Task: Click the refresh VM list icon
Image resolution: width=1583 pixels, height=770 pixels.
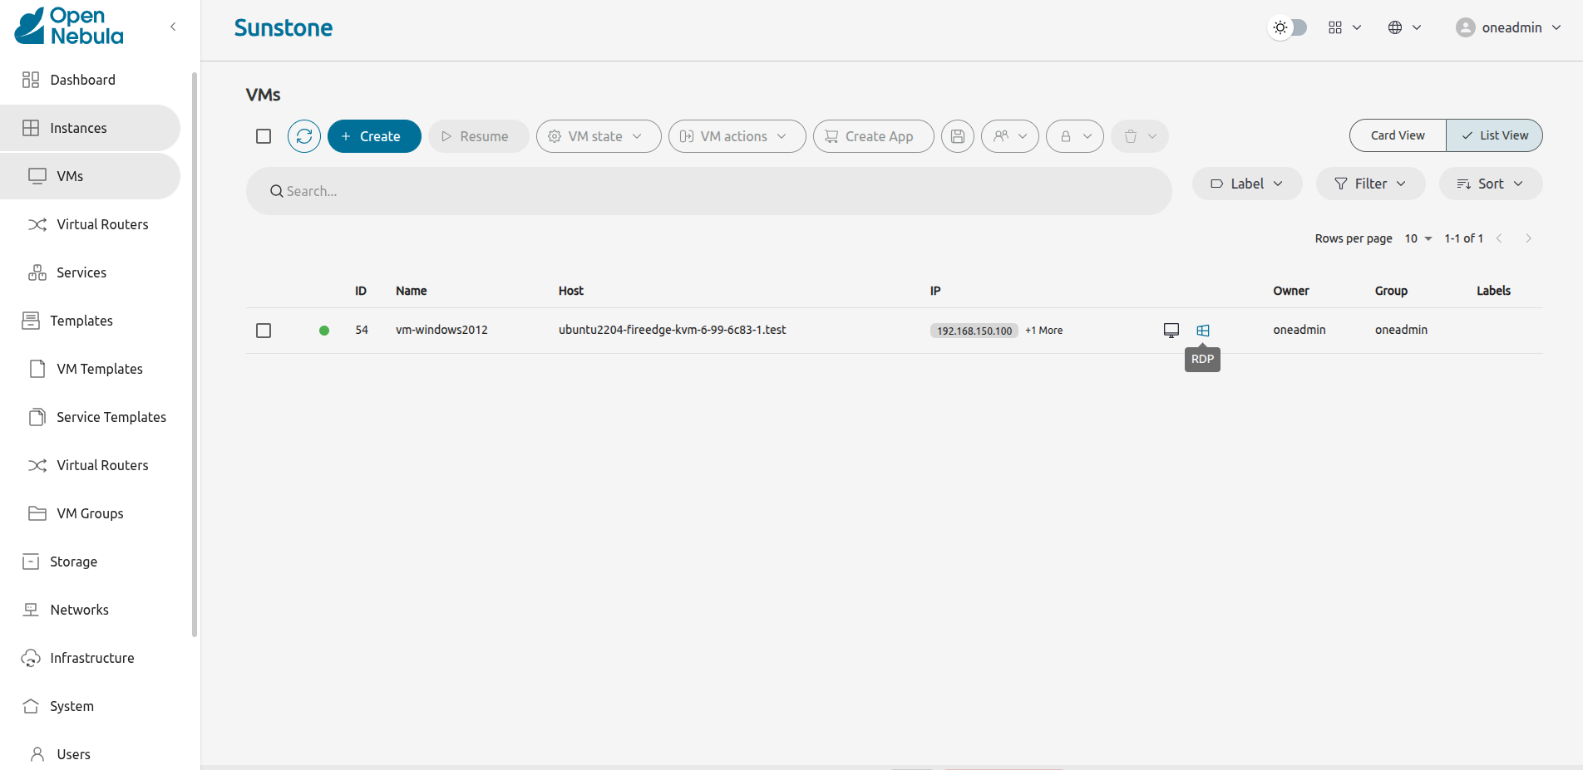Action: (x=304, y=136)
